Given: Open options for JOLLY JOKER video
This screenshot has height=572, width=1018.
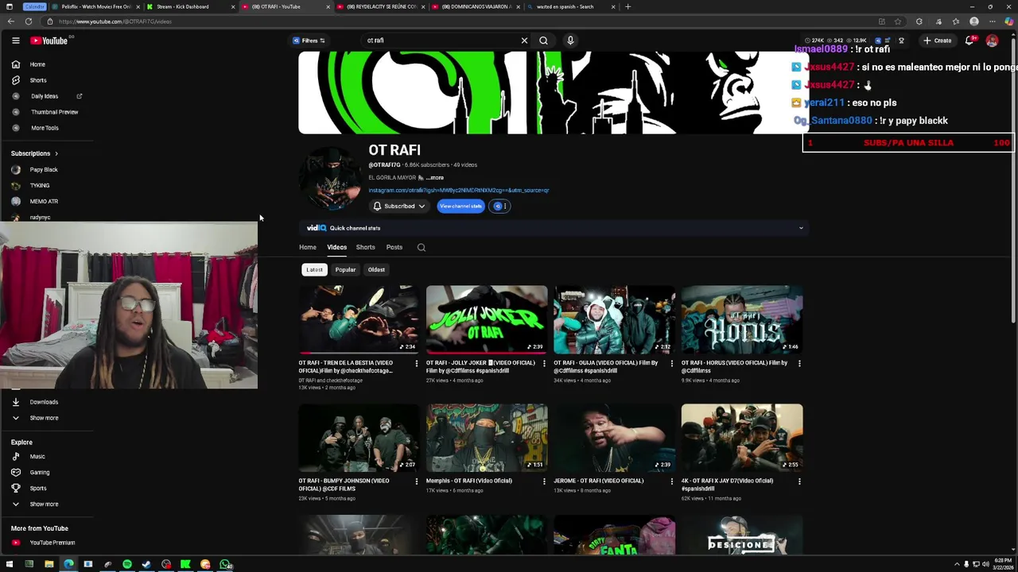Looking at the screenshot, I should (x=544, y=363).
